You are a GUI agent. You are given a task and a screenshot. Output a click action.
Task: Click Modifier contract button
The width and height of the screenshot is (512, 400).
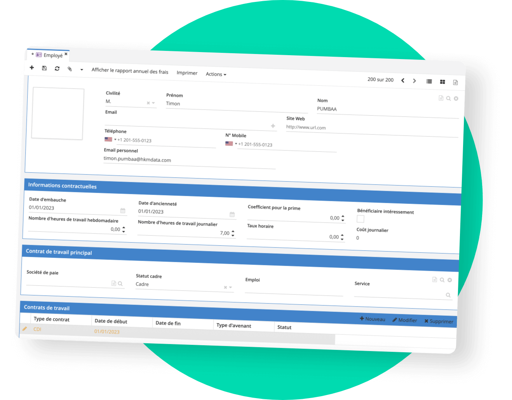[405, 320]
